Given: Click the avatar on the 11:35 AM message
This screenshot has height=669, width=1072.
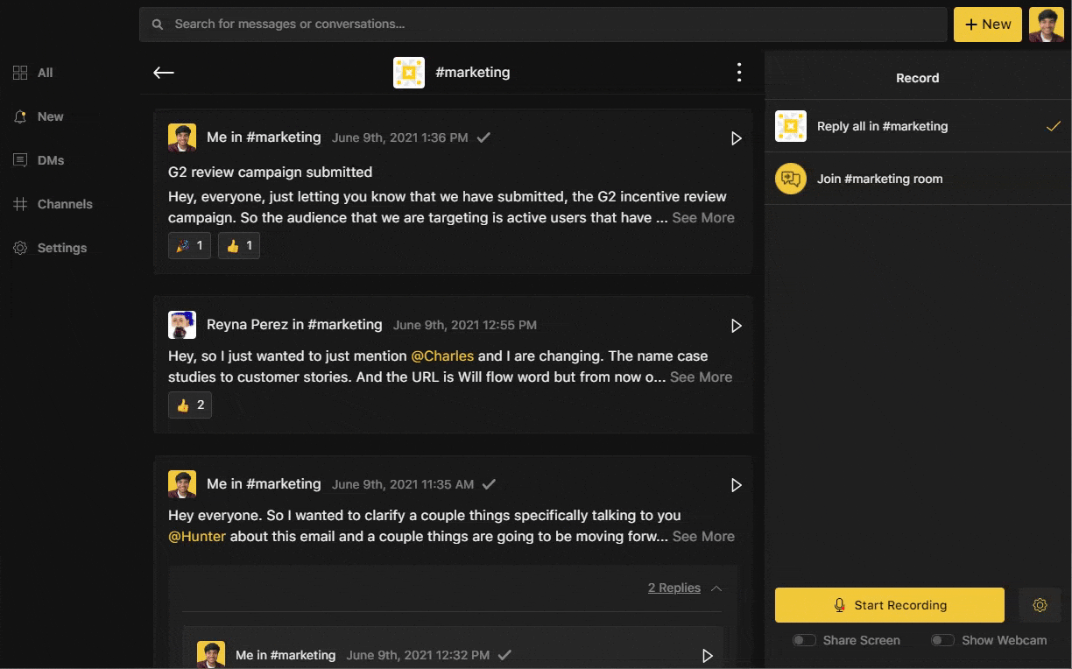Looking at the screenshot, I should (182, 484).
